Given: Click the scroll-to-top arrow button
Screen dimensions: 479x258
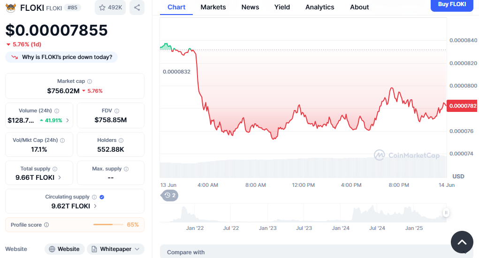Looking at the screenshot, I should 462,242.
